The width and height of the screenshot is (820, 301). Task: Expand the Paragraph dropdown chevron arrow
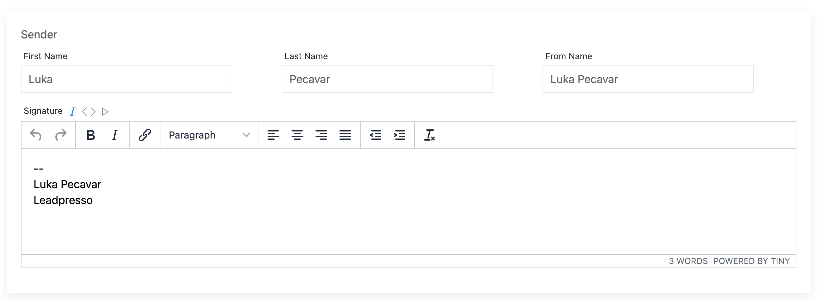coord(246,135)
